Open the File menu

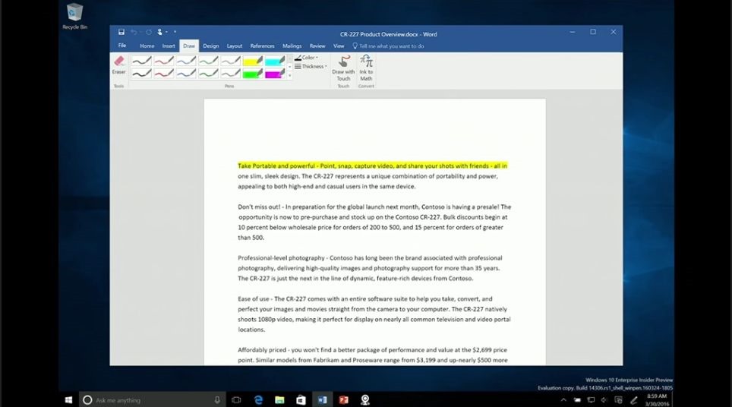click(122, 46)
